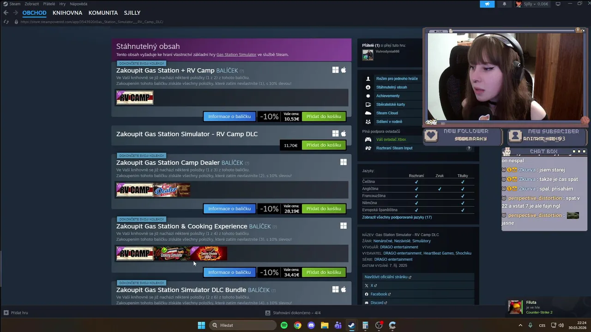Open the Zobrazit menu
The width and height of the screenshot is (591, 332).
coord(32,4)
